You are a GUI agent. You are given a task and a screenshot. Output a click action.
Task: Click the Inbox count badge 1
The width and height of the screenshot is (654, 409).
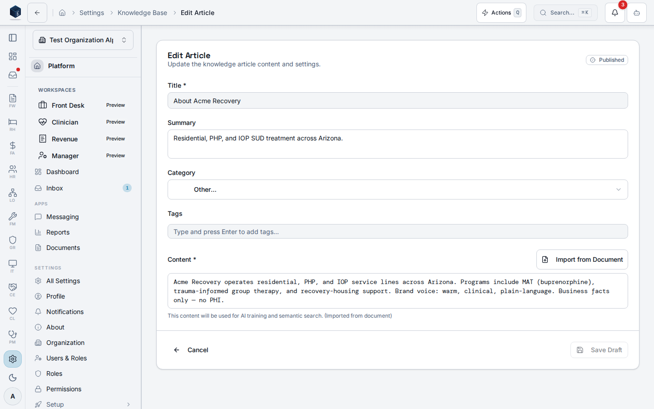pos(127,188)
